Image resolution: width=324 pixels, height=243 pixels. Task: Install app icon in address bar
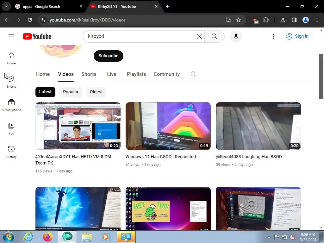point(228,20)
